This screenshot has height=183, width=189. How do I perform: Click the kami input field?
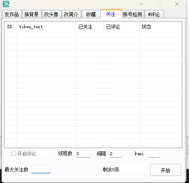154,154
